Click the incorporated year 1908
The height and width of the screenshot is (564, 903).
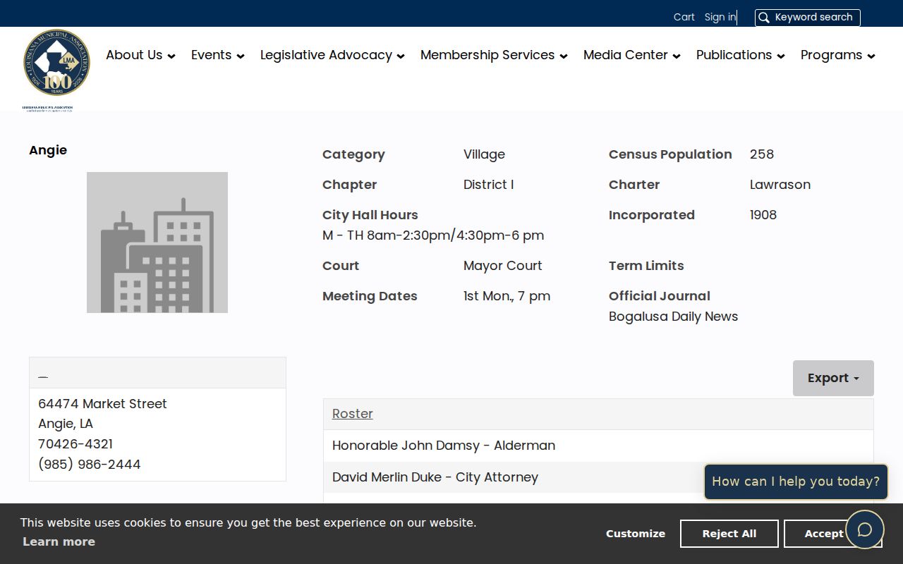(763, 215)
